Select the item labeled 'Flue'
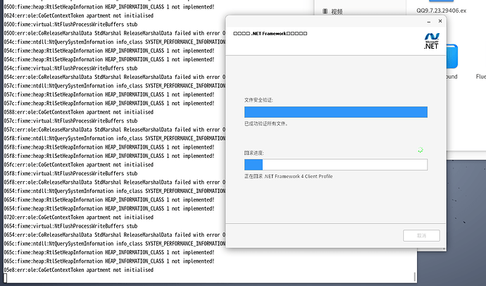This screenshot has height=286, width=486. pos(481,77)
